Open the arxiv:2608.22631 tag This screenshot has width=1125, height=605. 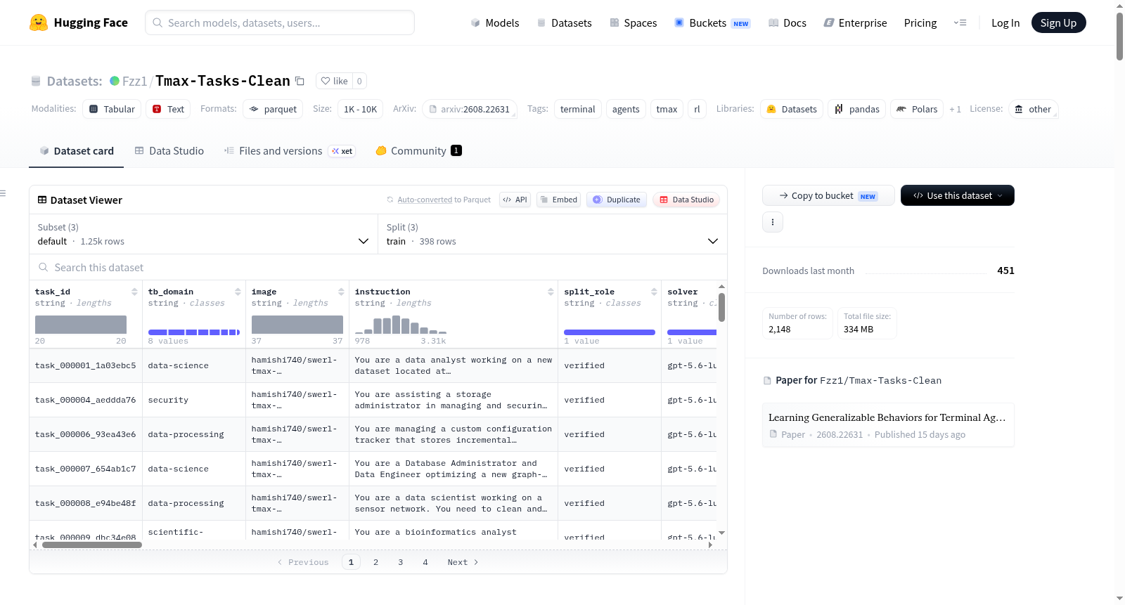pos(470,109)
